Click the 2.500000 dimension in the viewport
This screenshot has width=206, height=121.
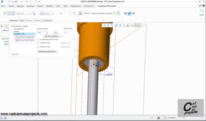(108, 75)
